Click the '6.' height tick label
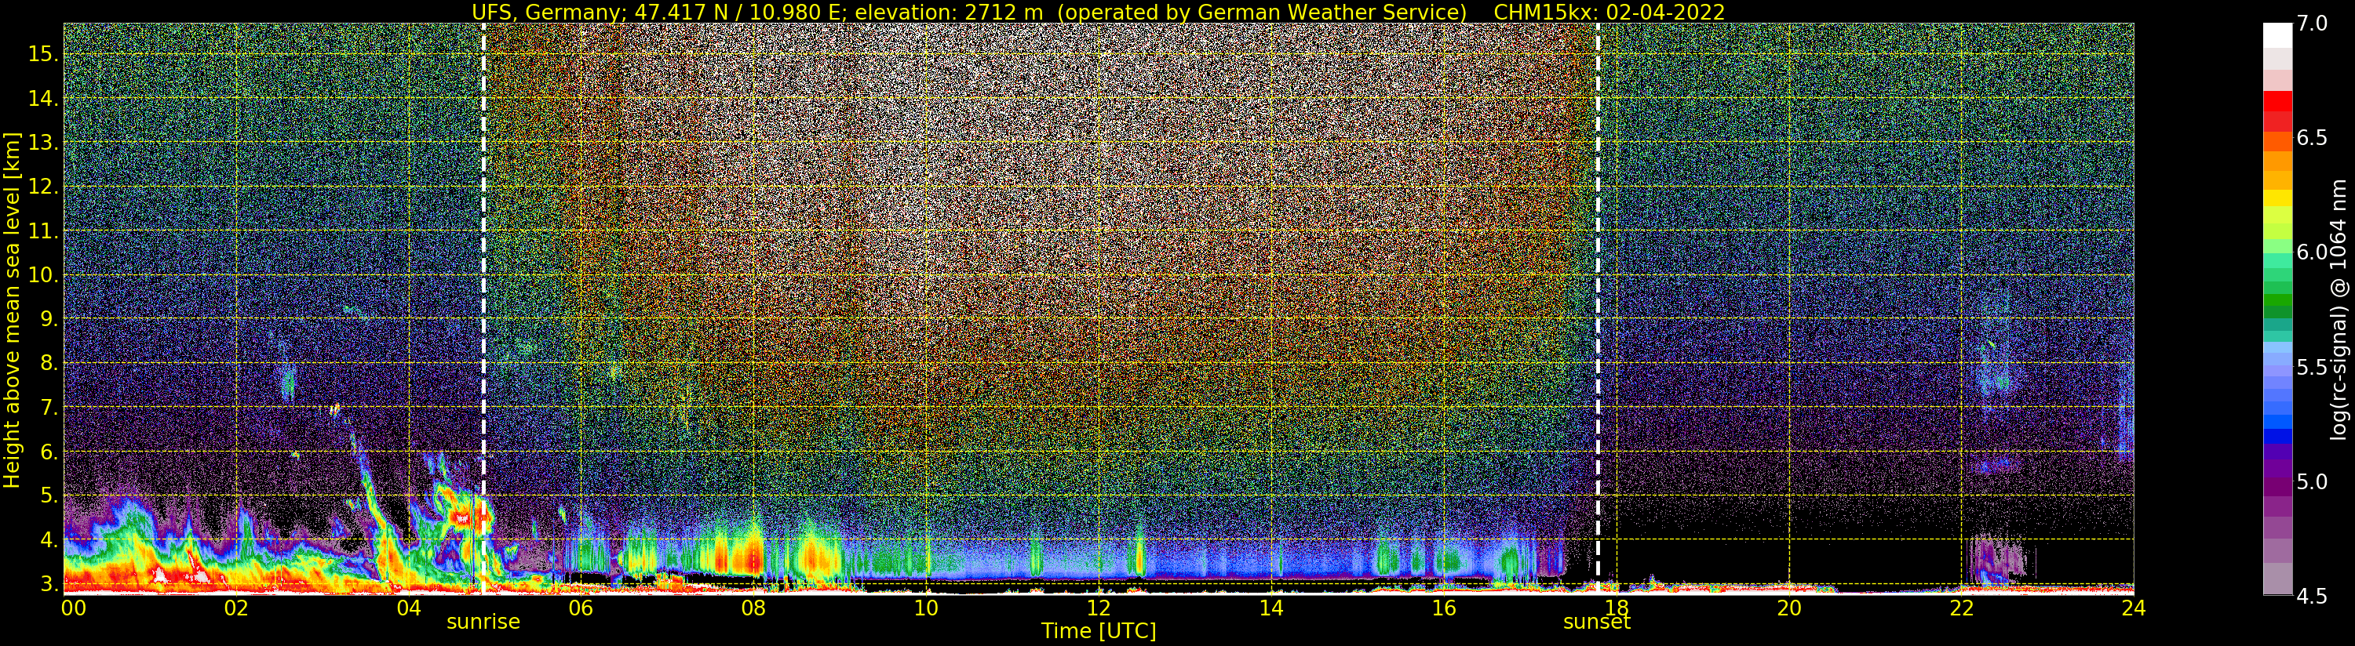The width and height of the screenshot is (2355, 646). coord(49,452)
